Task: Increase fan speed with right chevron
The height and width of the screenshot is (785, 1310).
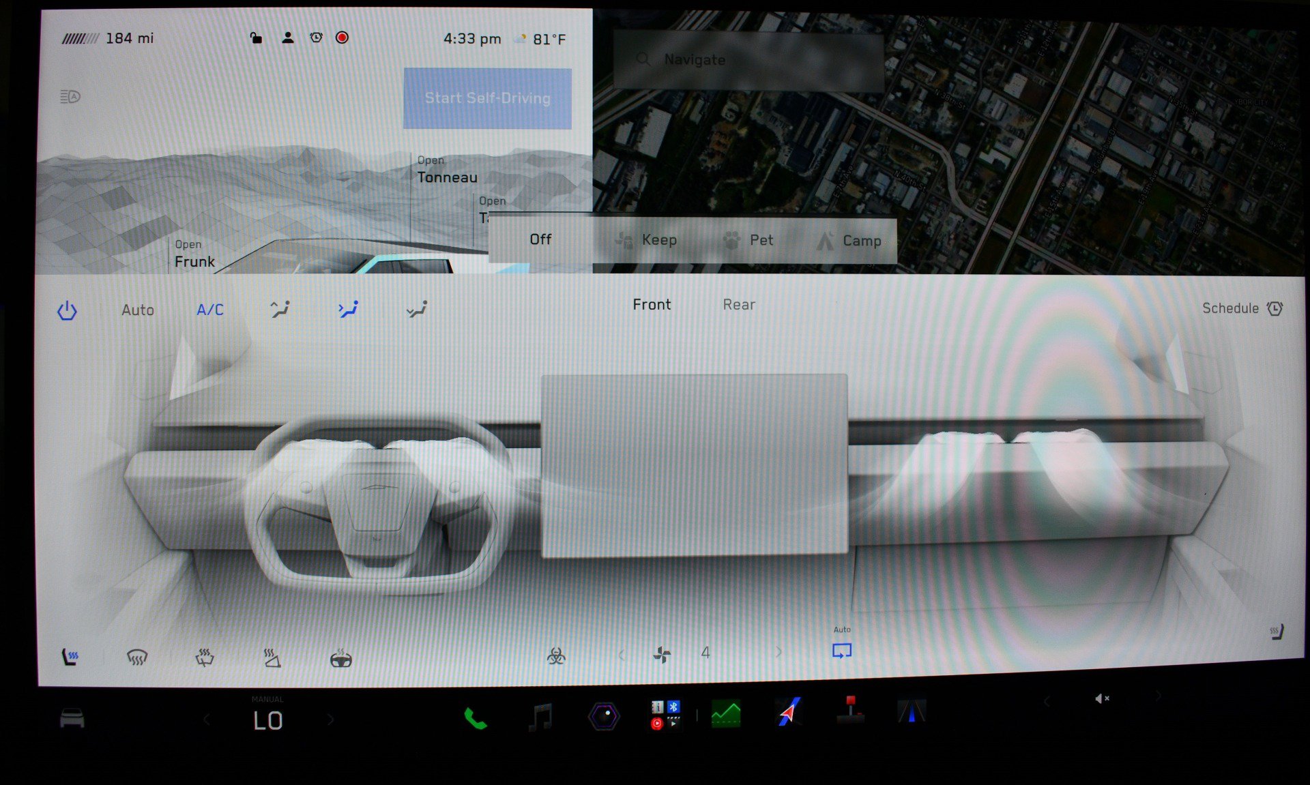Action: 778,653
